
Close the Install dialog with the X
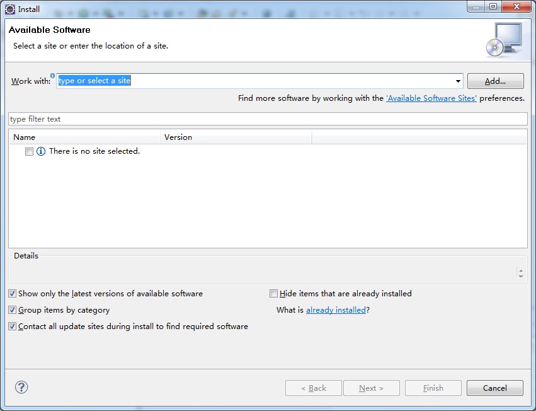click(517, 7)
